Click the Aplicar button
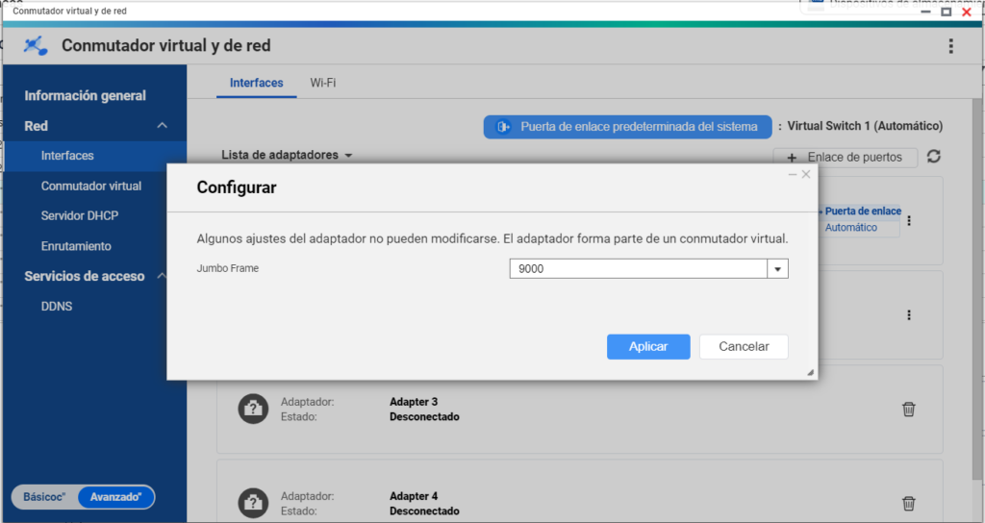The width and height of the screenshot is (985, 523). tap(649, 347)
